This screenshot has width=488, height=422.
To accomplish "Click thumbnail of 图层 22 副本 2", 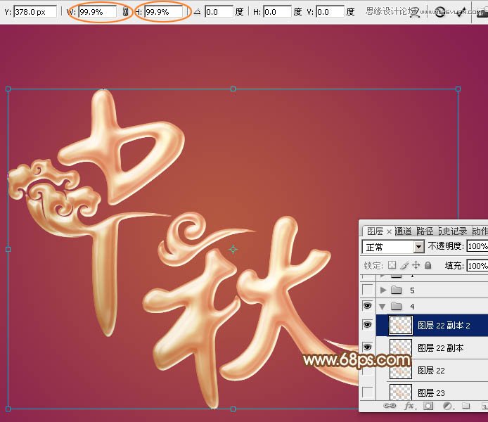I will (x=401, y=325).
